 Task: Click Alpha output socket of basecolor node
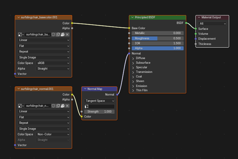pos(72,28)
